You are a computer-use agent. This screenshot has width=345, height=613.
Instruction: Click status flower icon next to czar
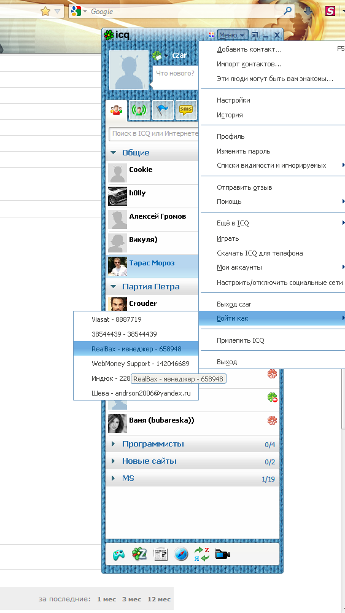point(157,55)
